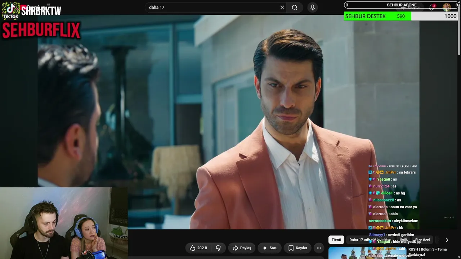Start voice search with the microphone icon

[x=312, y=8]
